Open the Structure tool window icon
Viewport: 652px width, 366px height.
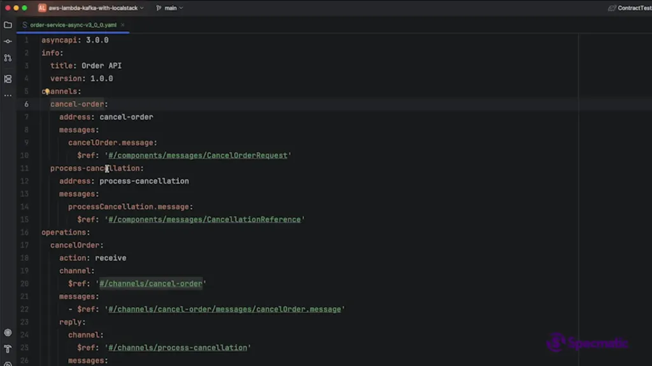coord(8,79)
